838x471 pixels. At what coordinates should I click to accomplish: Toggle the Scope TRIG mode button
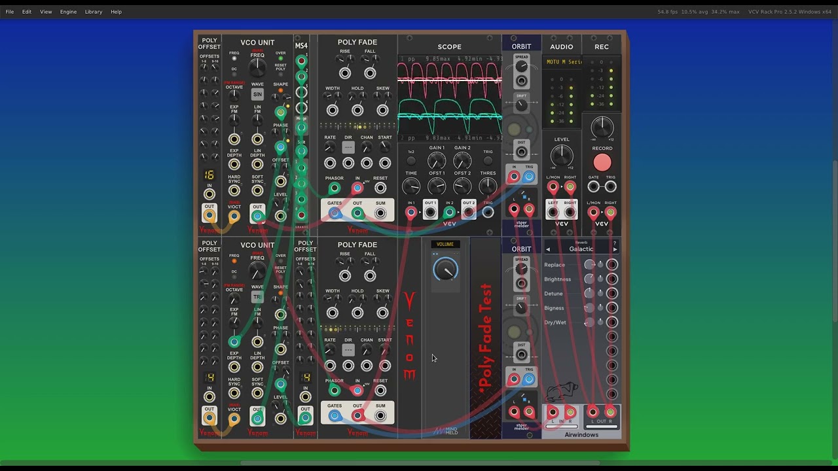(488, 161)
